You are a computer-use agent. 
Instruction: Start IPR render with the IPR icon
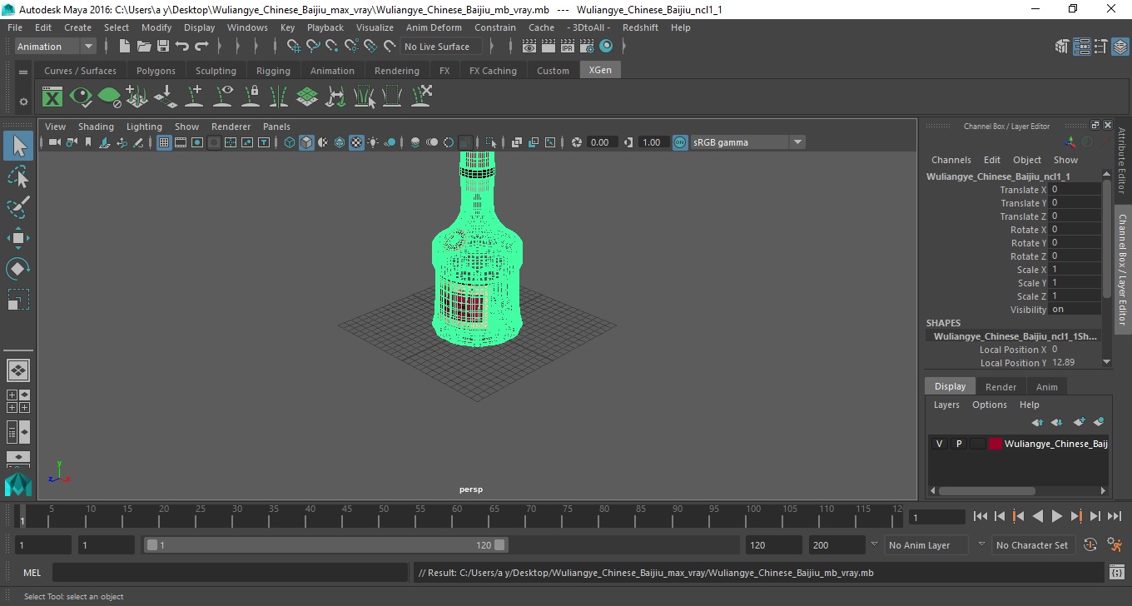point(568,47)
